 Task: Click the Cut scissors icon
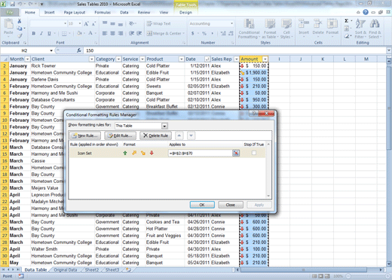20,21
